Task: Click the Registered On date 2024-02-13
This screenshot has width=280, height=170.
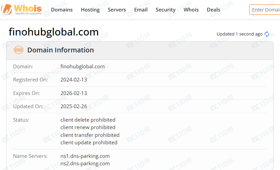Action: click(73, 80)
